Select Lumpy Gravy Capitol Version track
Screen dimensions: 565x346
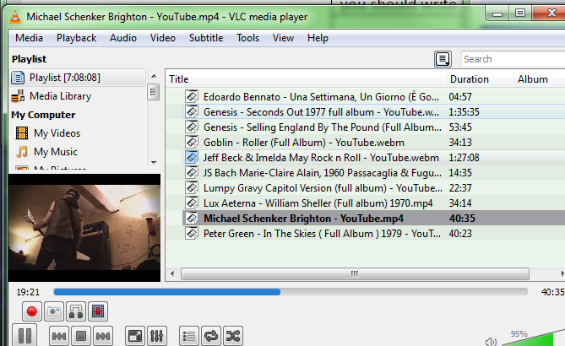pos(373,188)
